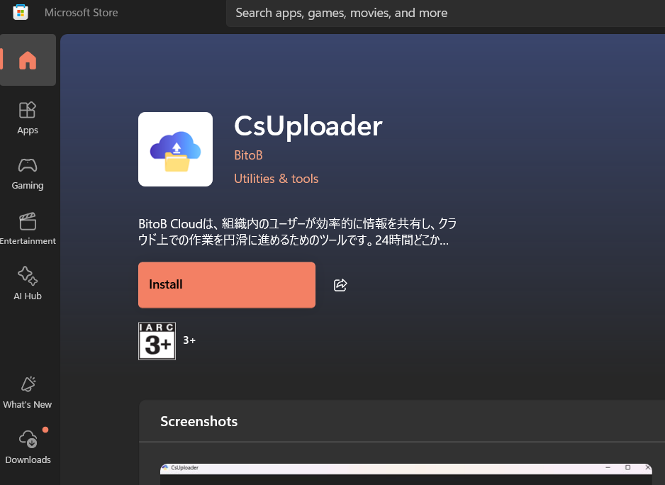Click the 3+ age rating text
Image resolution: width=665 pixels, height=485 pixels.
click(x=189, y=340)
